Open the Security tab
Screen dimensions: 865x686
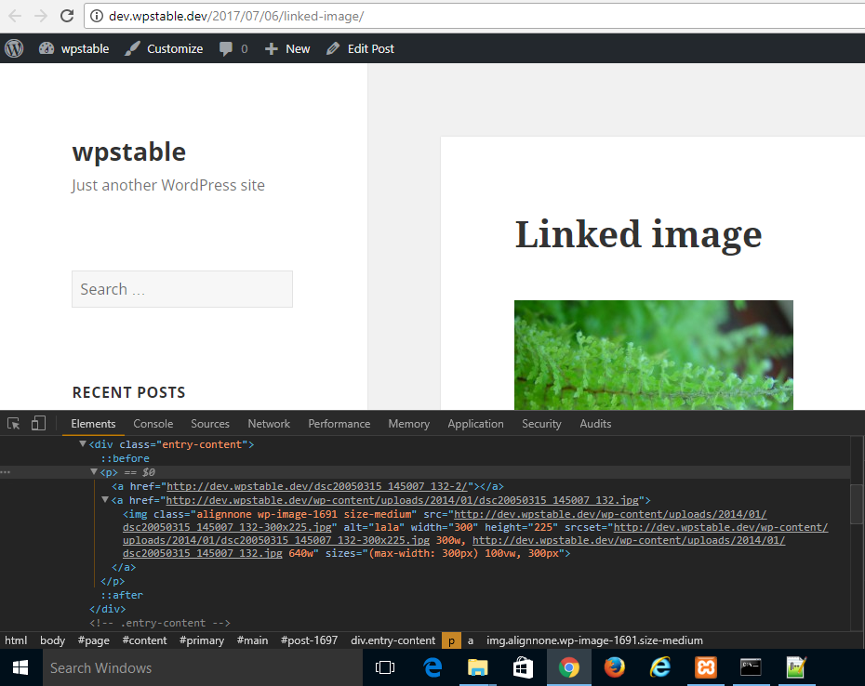coord(541,424)
